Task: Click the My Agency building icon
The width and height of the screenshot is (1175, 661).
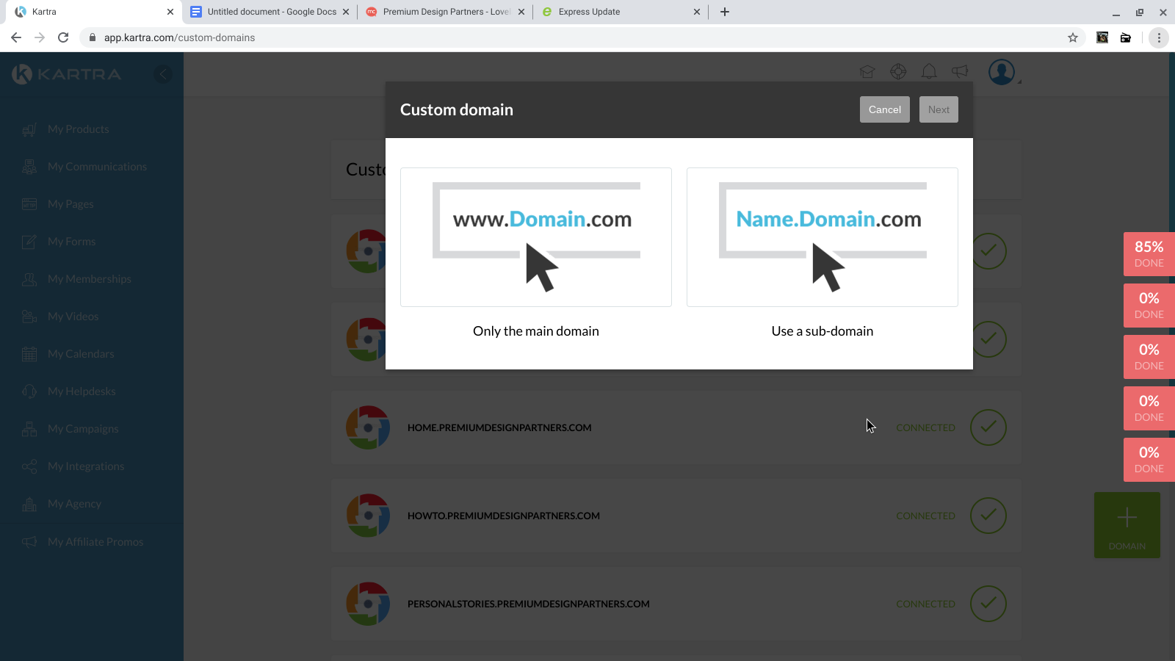Action: pyautogui.click(x=29, y=504)
